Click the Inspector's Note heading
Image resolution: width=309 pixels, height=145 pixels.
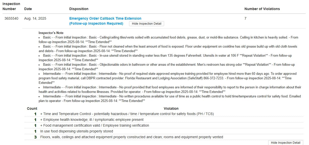[51, 33]
